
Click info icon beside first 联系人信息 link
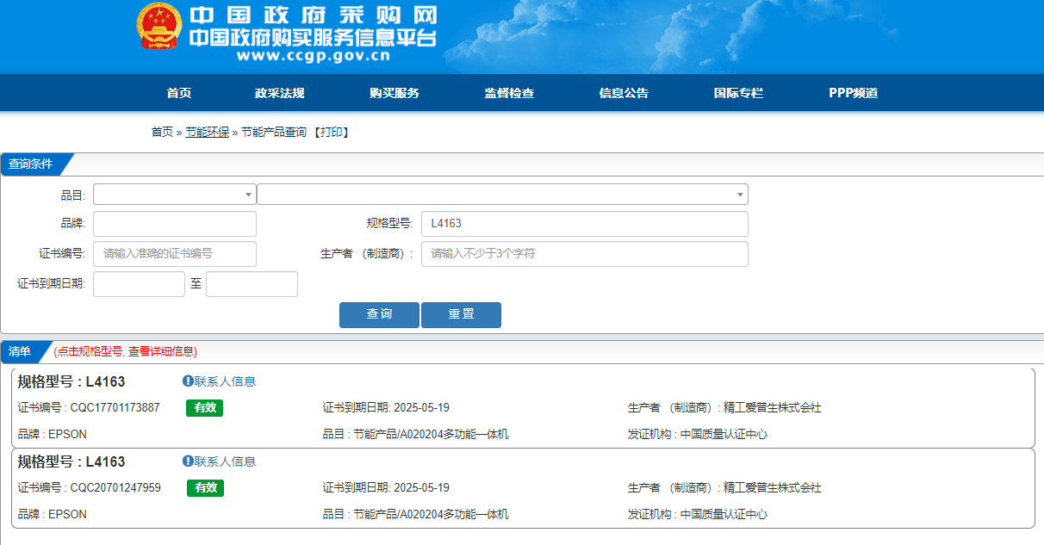[188, 381]
